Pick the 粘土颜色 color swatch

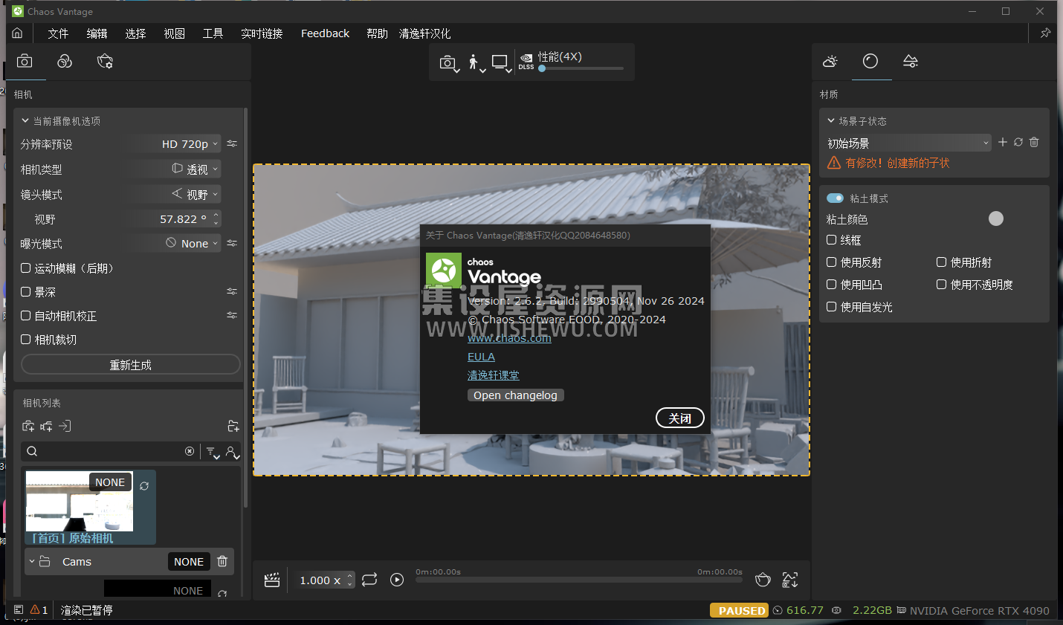pos(996,218)
